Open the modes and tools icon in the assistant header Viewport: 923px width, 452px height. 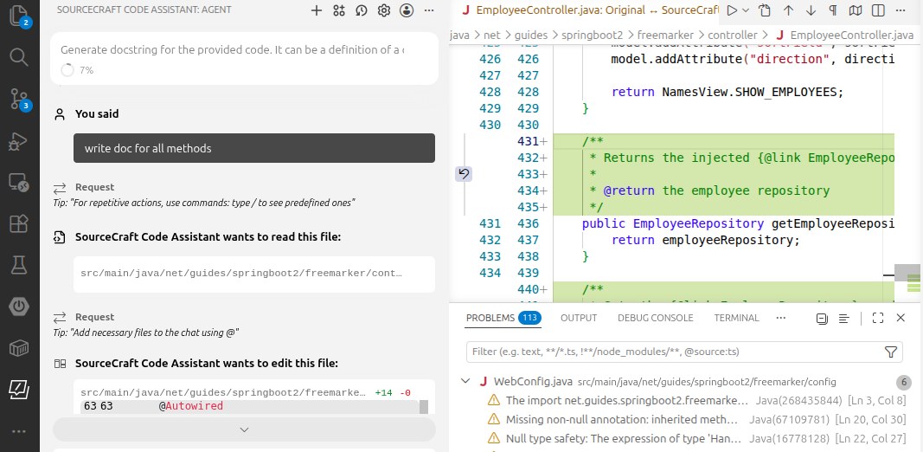[x=338, y=10]
